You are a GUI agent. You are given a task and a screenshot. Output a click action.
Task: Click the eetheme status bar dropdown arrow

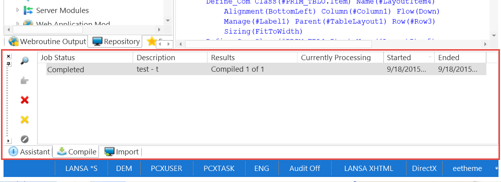coord(496,168)
